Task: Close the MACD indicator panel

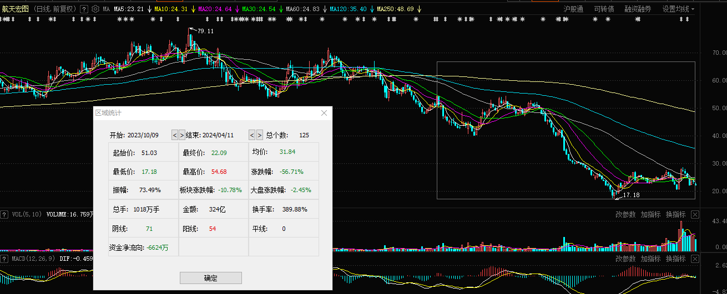Action: pos(695,259)
